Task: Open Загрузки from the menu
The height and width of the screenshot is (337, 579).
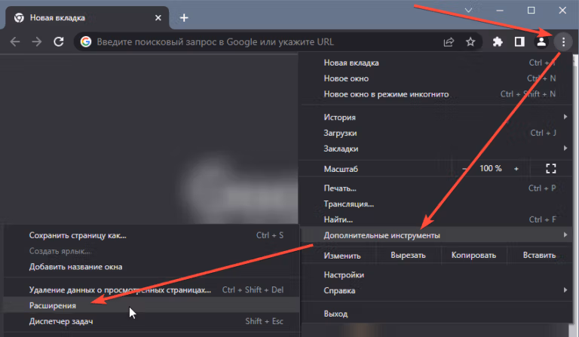Action: pos(437,133)
